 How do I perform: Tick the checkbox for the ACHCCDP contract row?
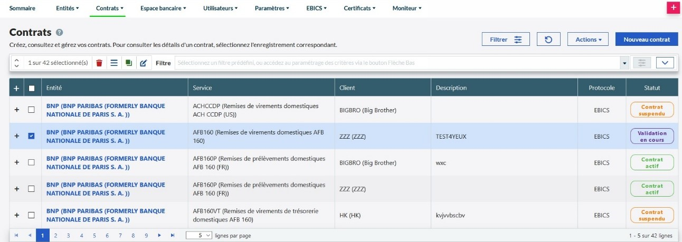tap(31, 110)
